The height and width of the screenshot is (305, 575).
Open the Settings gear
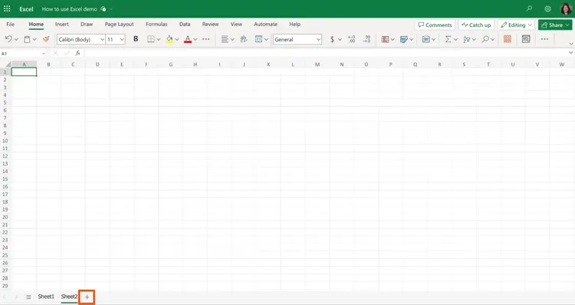pos(547,8)
